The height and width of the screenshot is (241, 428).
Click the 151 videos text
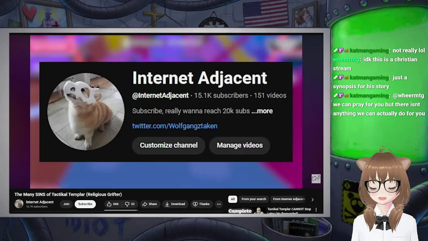pos(270,96)
